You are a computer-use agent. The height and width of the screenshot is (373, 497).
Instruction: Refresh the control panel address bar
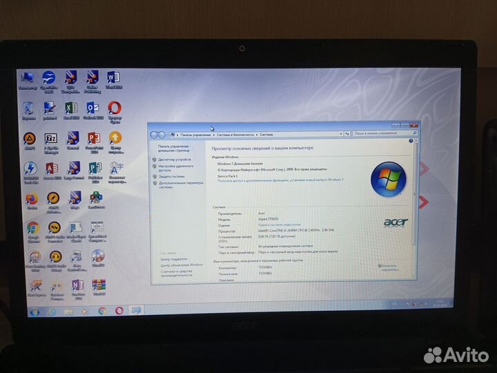click(x=347, y=134)
